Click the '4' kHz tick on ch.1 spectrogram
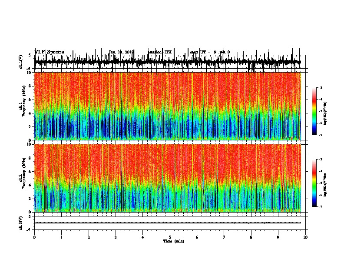Viewport: 344px width, 266px height. click(30, 113)
